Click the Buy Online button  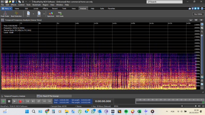pyautogui.click(x=198, y=14)
